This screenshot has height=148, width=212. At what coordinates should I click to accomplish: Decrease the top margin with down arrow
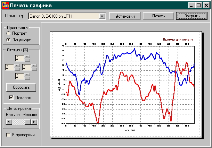[x=27, y=60]
